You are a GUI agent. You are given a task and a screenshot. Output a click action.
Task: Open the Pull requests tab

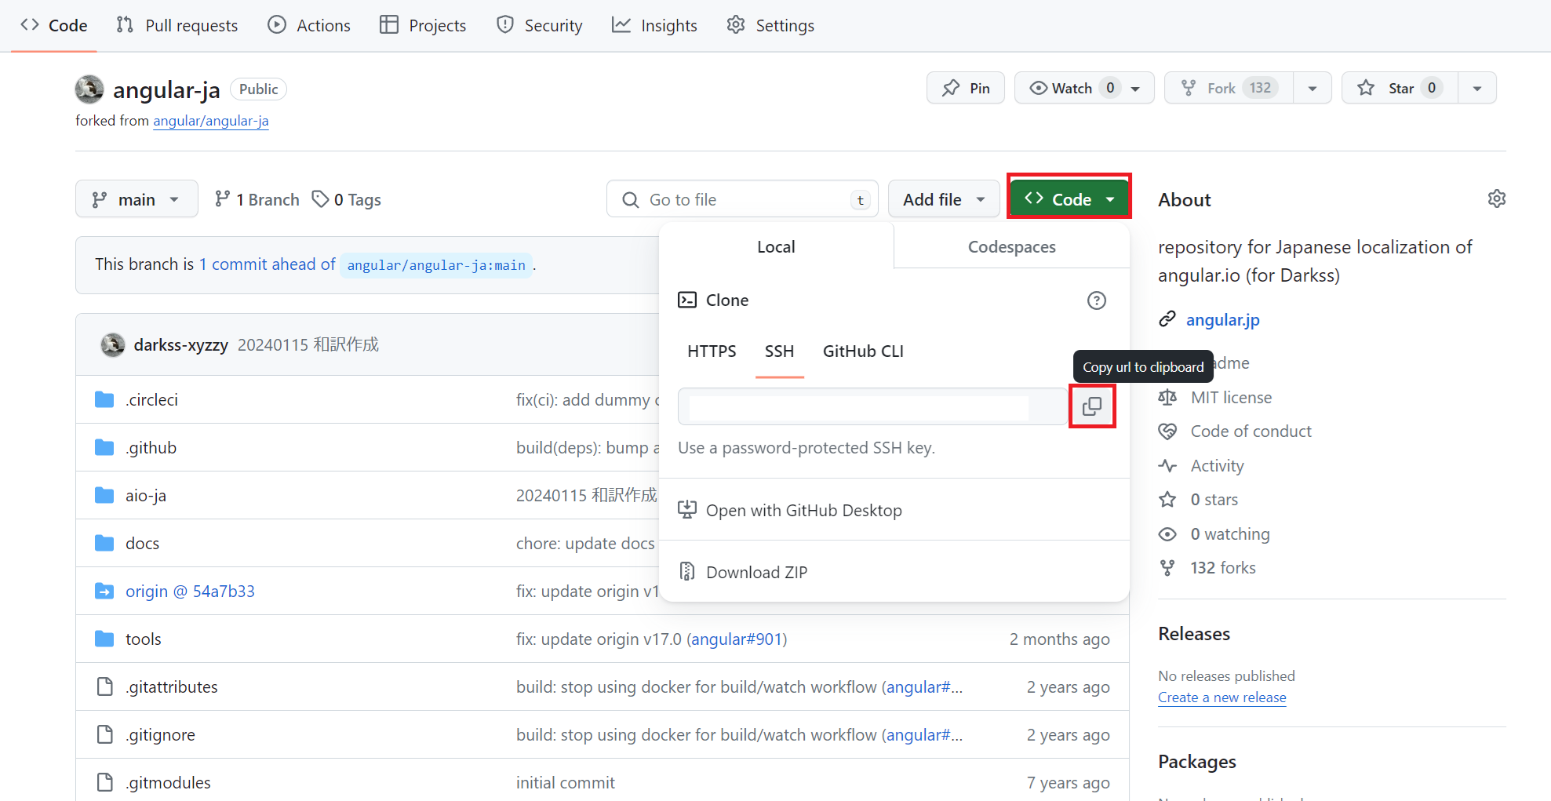click(177, 25)
